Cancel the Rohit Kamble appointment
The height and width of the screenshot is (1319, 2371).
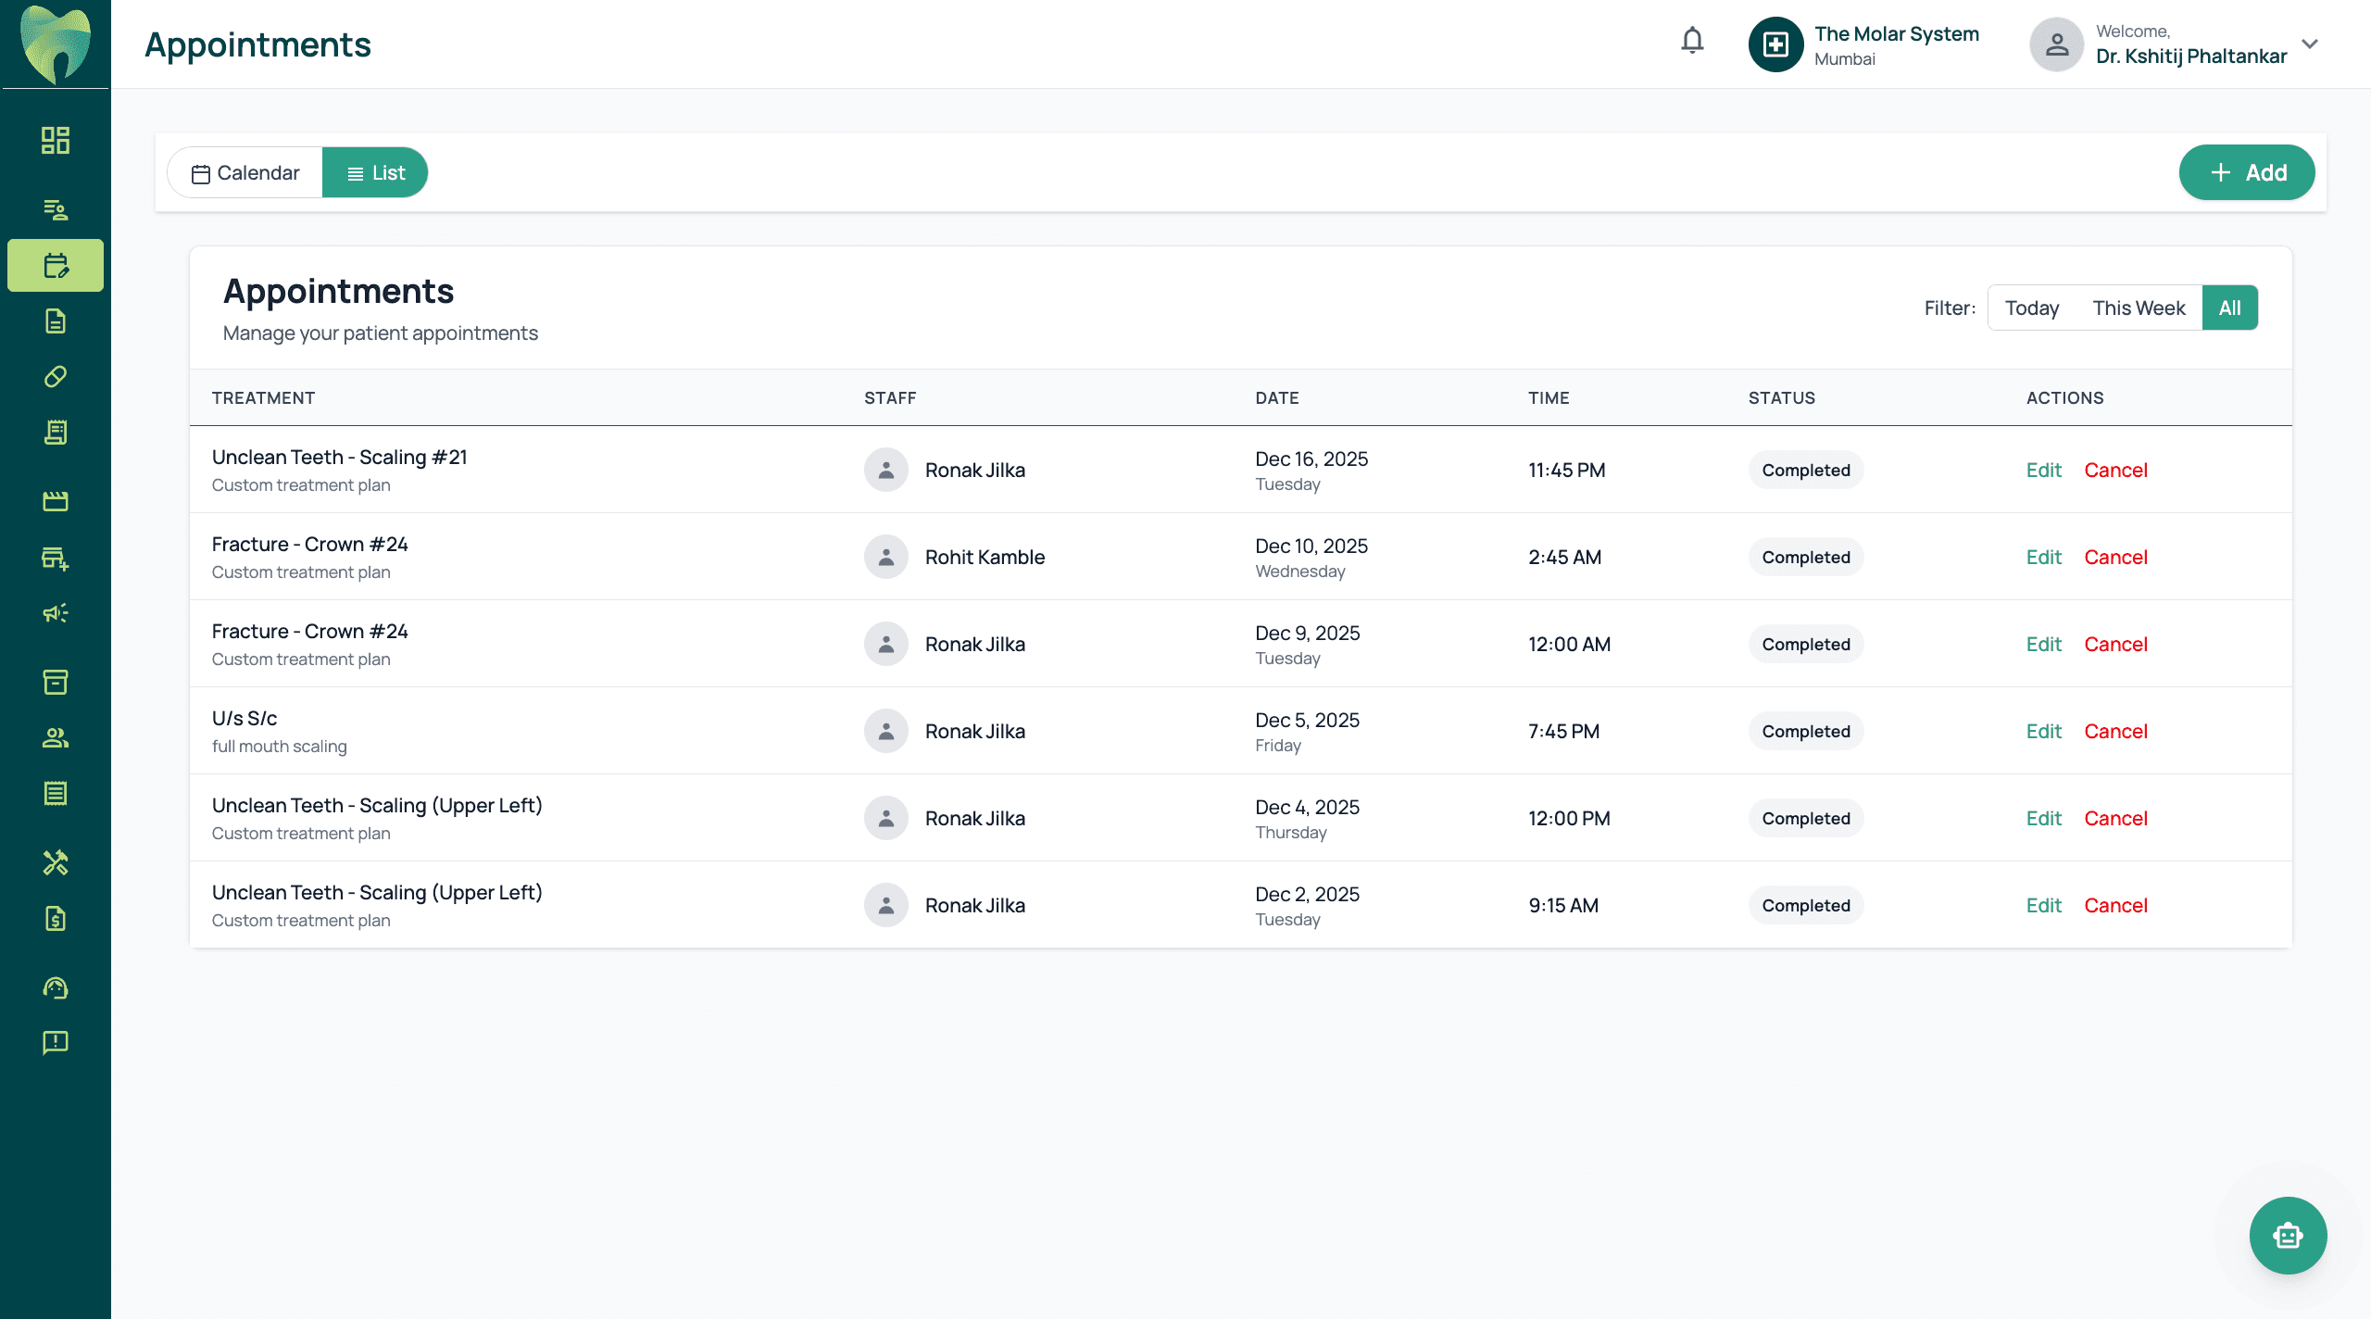(2115, 558)
